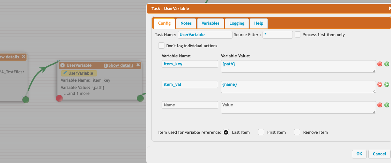The width and height of the screenshot is (391, 163).
Task: Expand UserVariable node Show details
Action: click(120, 65)
